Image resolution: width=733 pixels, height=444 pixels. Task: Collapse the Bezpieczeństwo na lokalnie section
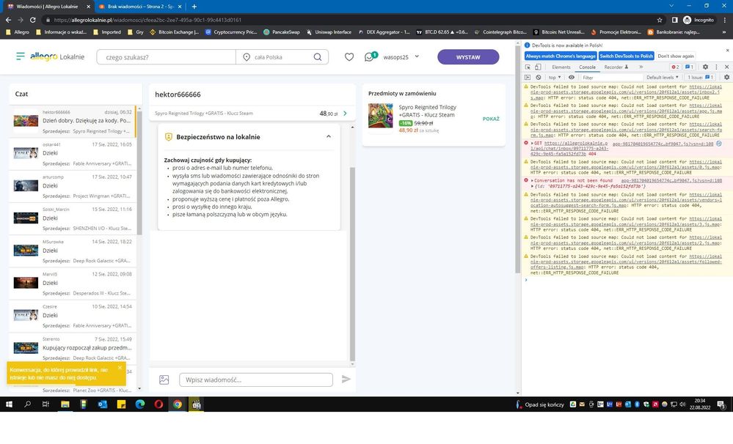[329, 136]
